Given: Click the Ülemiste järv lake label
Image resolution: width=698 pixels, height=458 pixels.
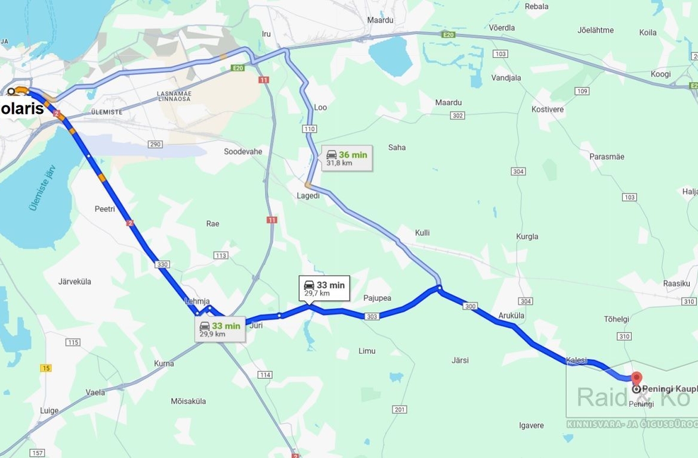Looking at the screenshot, I should click(x=43, y=188).
